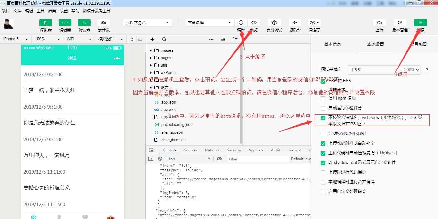Enable the 使用 npm 模块 checkbox
Image resolution: width=438 pixels, height=219 pixels.
323,98
